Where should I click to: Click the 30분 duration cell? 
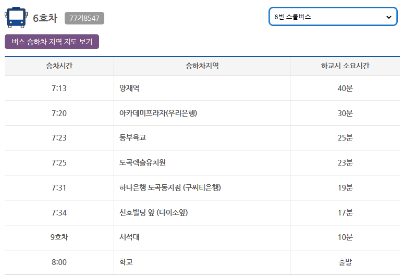345,113
